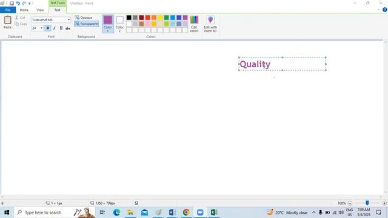This screenshot has width=388, height=218.
Task: Open the File menu
Action: click(8, 10)
